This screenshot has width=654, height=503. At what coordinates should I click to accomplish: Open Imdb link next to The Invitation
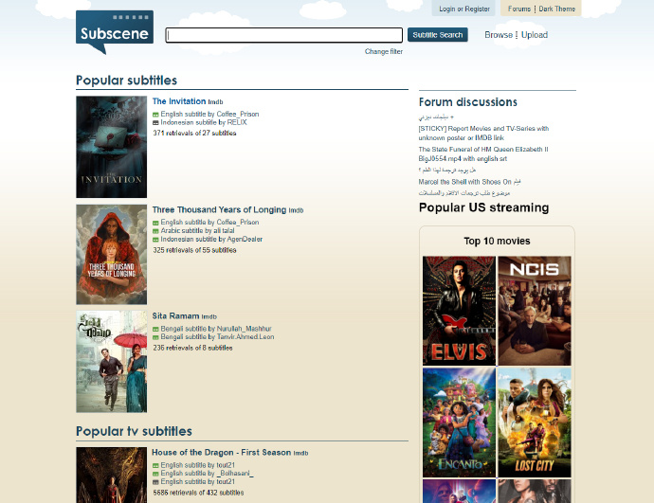(x=216, y=102)
